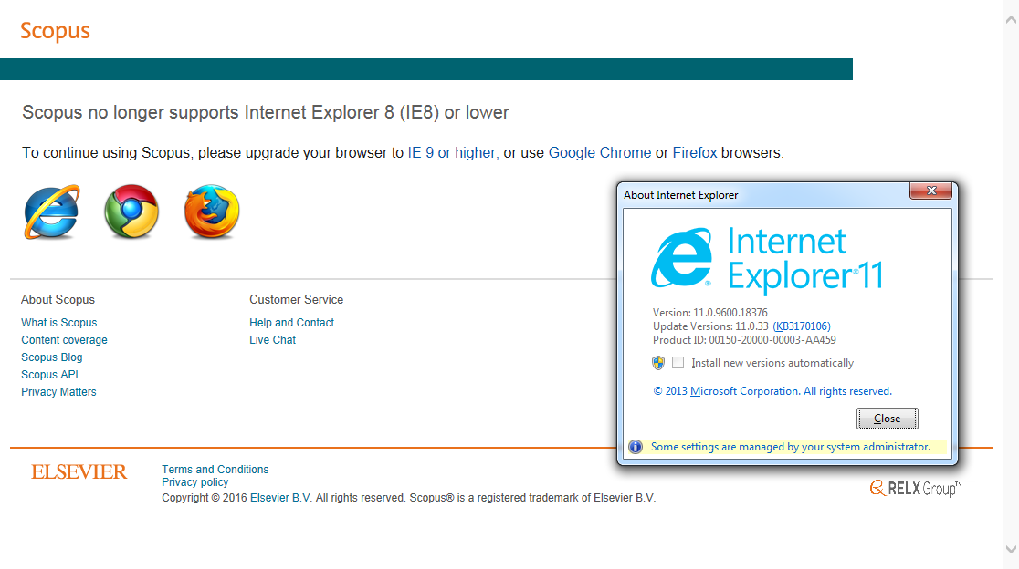Close the About Internet Explorer dialog via X
The height and width of the screenshot is (569, 1019).
[x=930, y=191]
